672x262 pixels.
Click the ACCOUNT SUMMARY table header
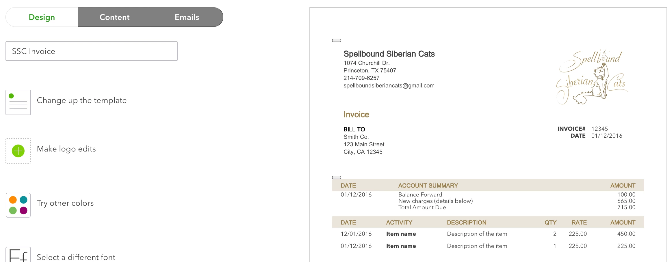(x=428, y=186)
